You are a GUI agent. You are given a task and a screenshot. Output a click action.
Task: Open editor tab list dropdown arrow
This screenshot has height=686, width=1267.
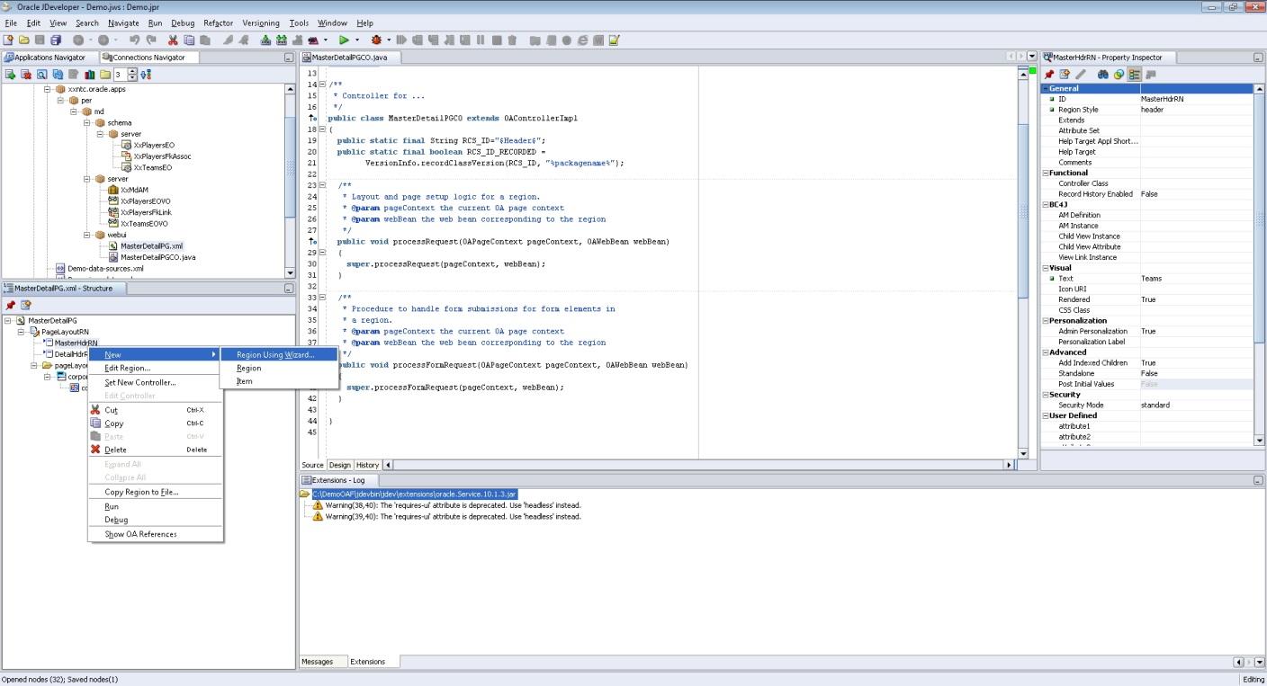coord(1032,57)
